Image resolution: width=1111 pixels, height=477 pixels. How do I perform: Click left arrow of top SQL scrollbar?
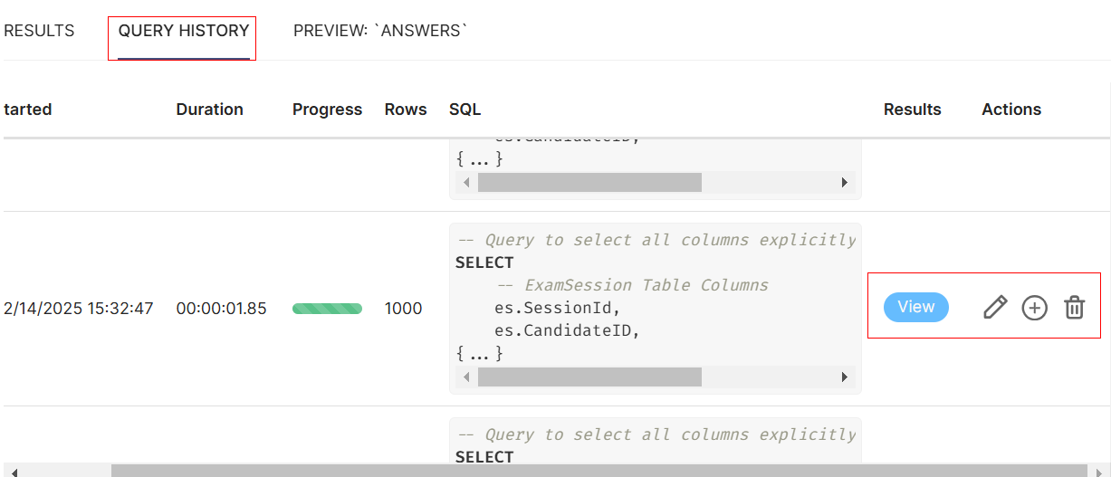(467, 183)
